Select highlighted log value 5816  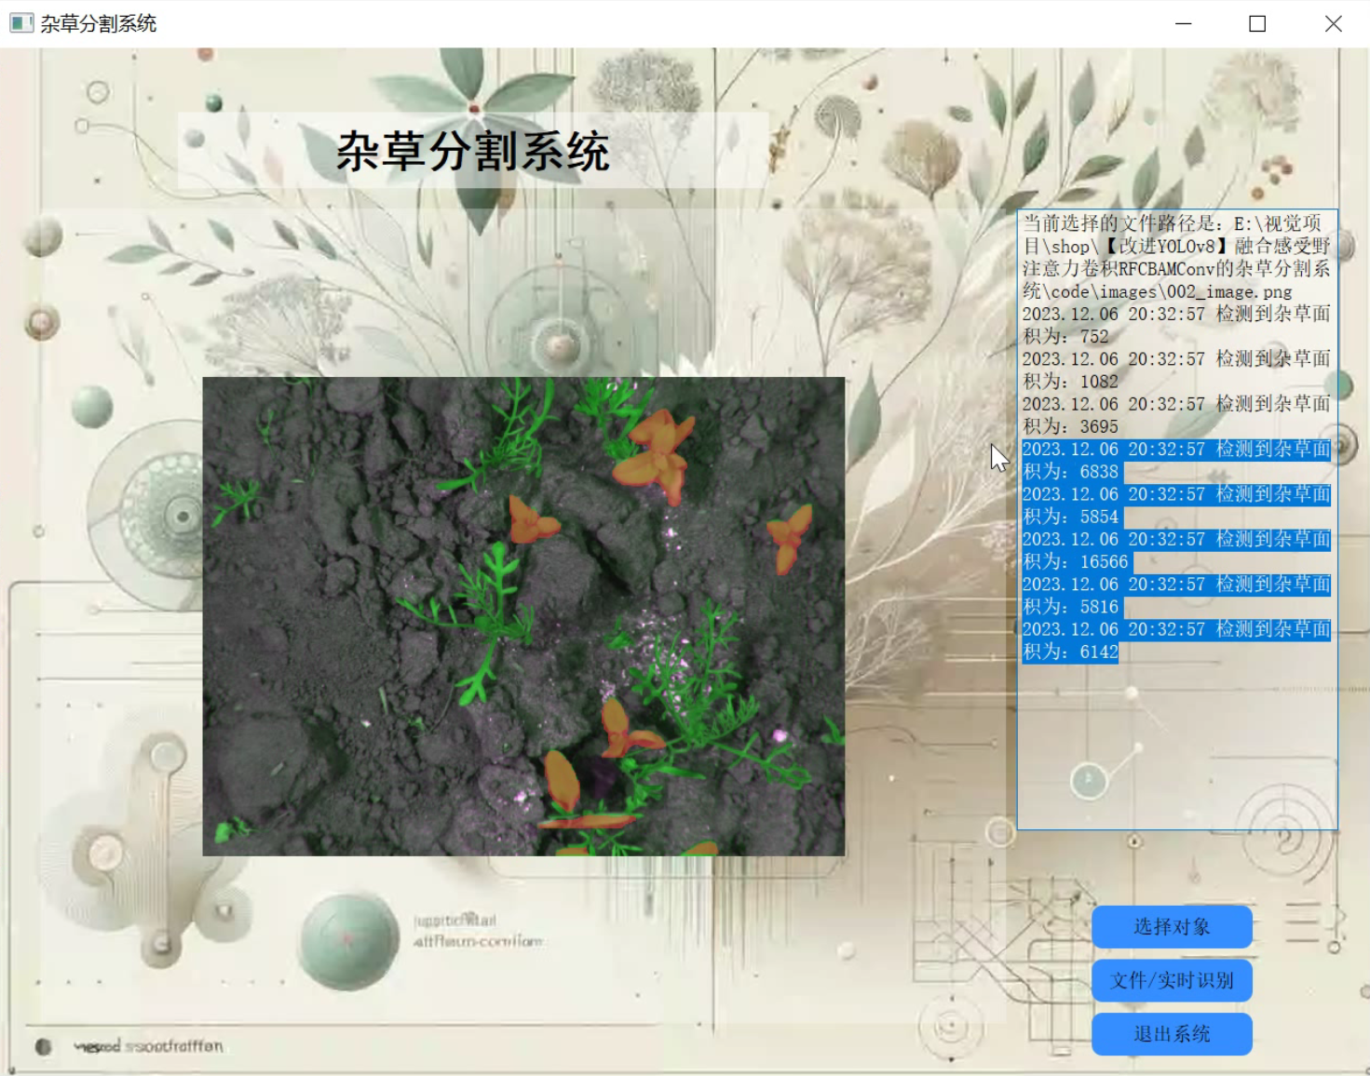(x=1099, y=607)
